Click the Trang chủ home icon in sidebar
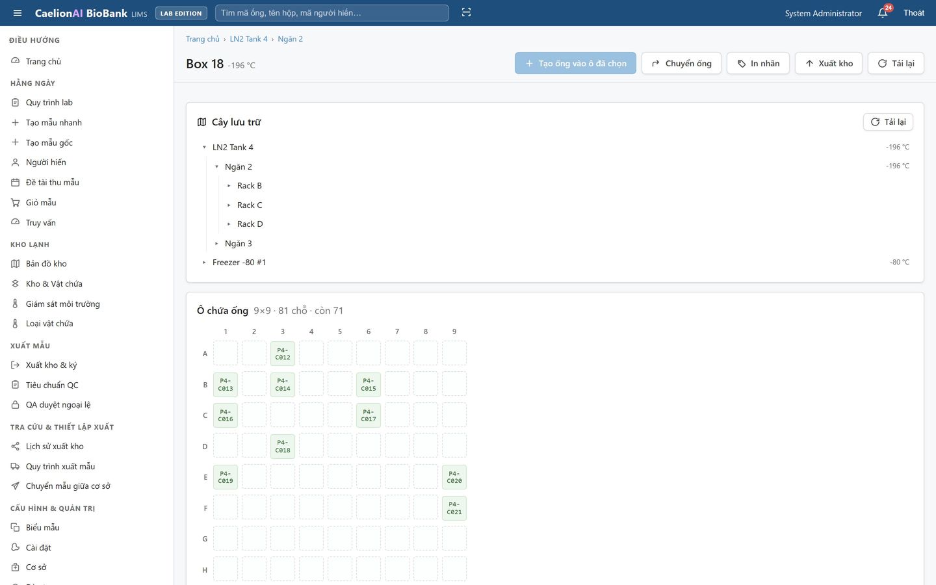 16,61
